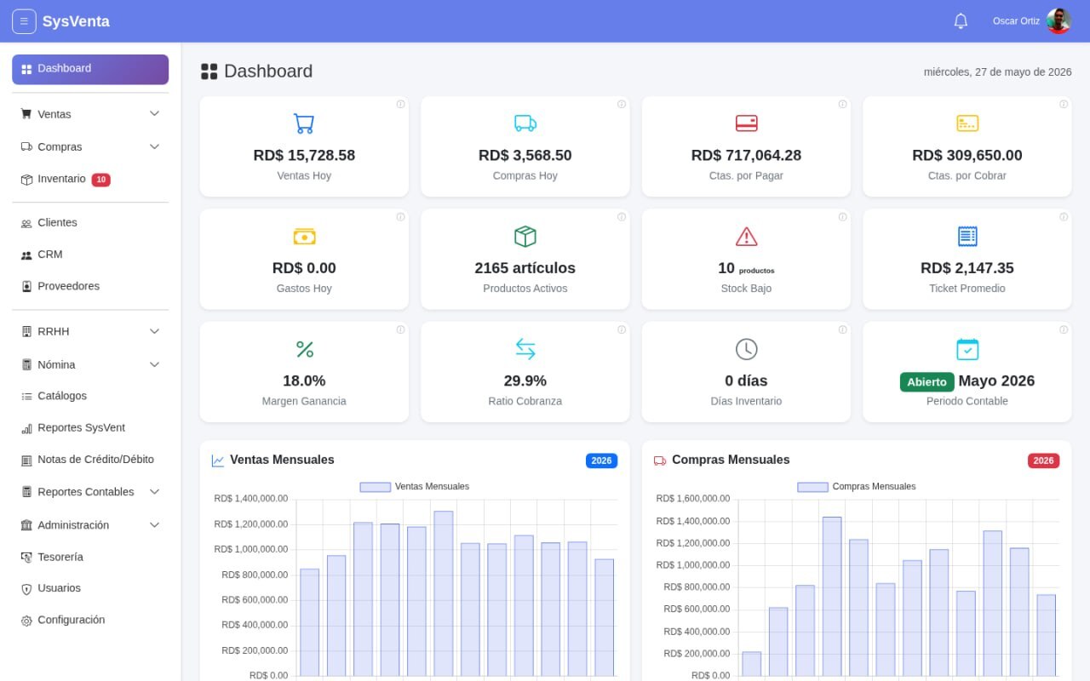
Task: Click the red 10 badge beside Inventario
Action: click(100, 180)
